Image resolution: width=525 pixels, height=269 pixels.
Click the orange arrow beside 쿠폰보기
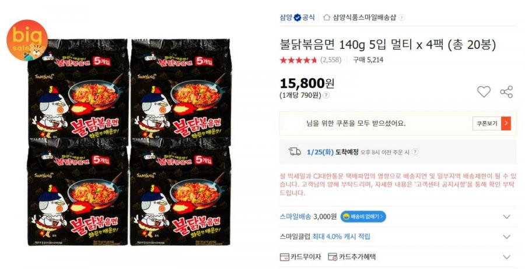[506, 123]
